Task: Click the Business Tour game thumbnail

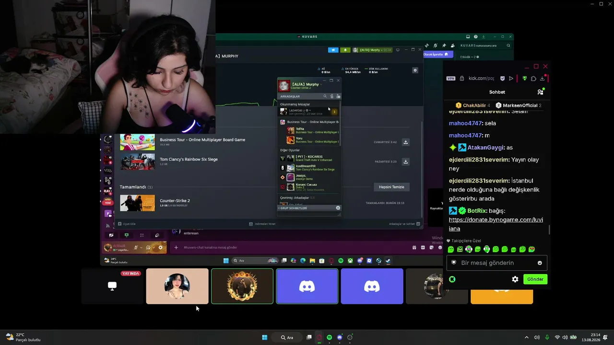Action: coord(137,142)
